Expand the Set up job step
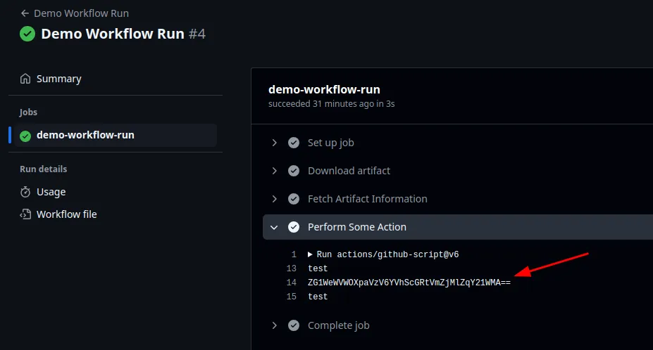Screen dimensions: 653x350 click(274, 143)
